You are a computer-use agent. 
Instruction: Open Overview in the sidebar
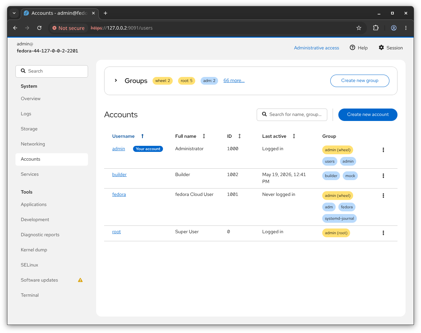[52, 98]
